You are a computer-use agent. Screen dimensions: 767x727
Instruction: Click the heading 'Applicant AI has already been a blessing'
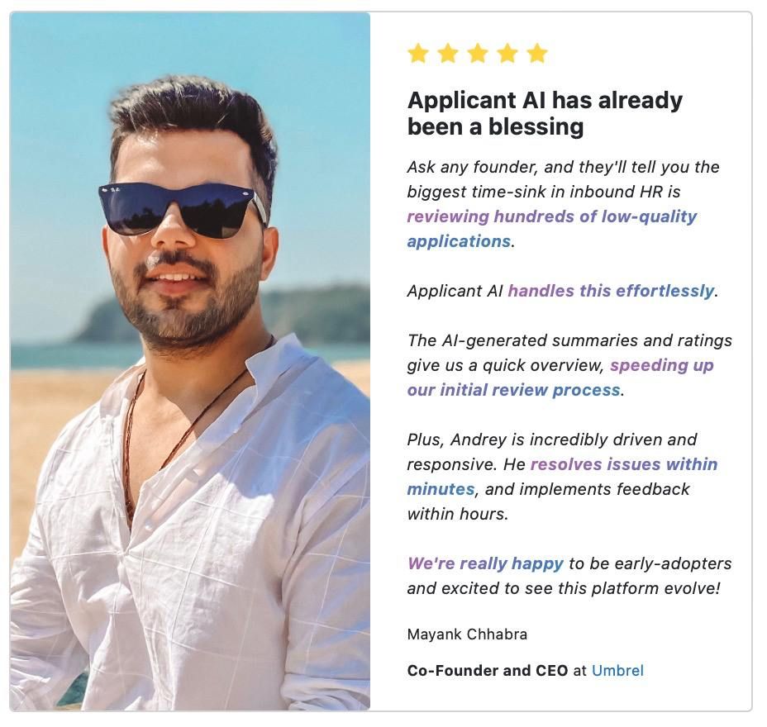tap(545, 113)
